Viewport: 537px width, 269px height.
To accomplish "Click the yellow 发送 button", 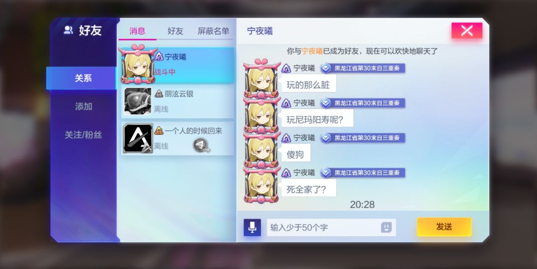I will point(444,227).
